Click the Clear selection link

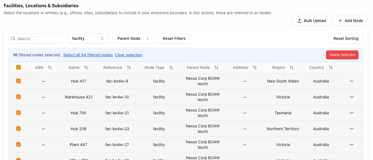[129, 55]
